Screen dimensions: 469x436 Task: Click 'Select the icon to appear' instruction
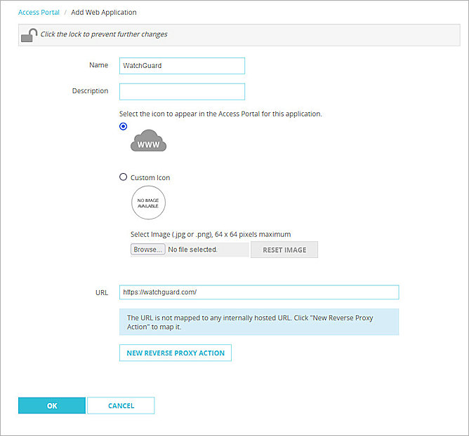pyautogui.click(x=220, y=114)
